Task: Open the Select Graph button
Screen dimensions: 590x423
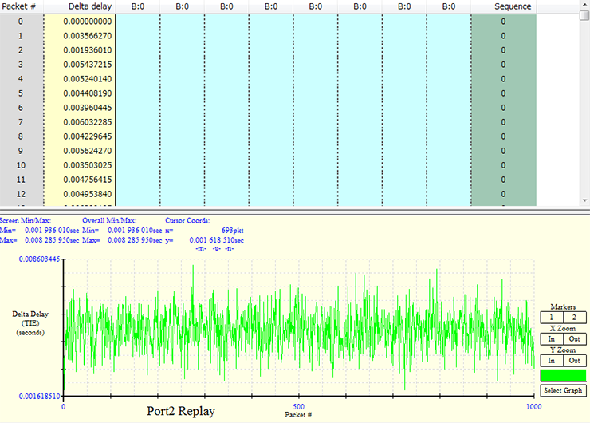Action: click(x=563, y=390)
